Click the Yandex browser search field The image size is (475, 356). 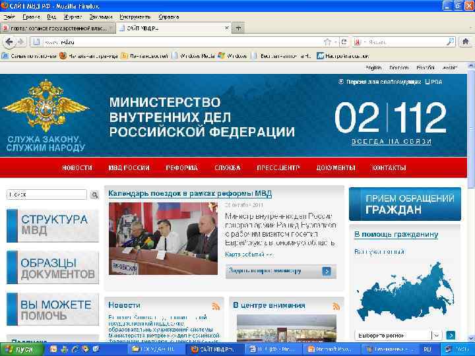[406, 42]
